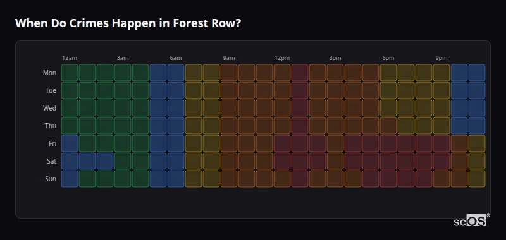
Task: Click the Fri row label
Action: [52, 143]
